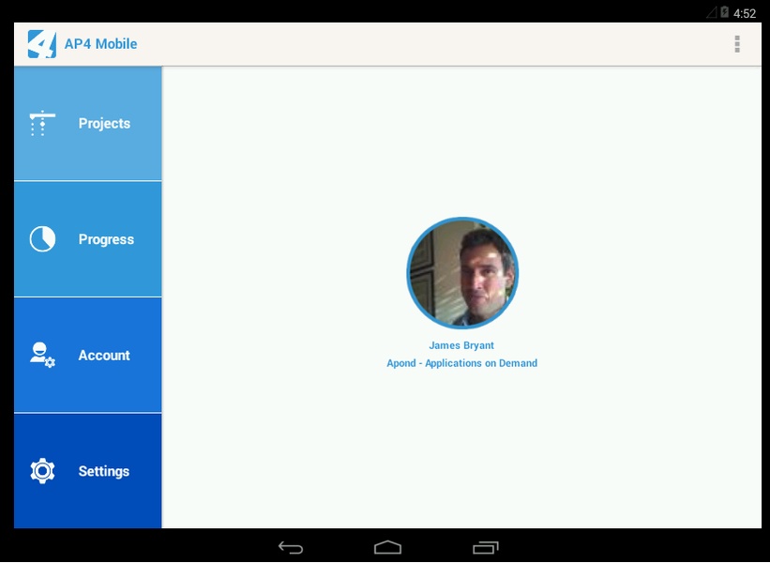Open the Settings menu label
The image size is (770, 563).
tap(104, 471)
